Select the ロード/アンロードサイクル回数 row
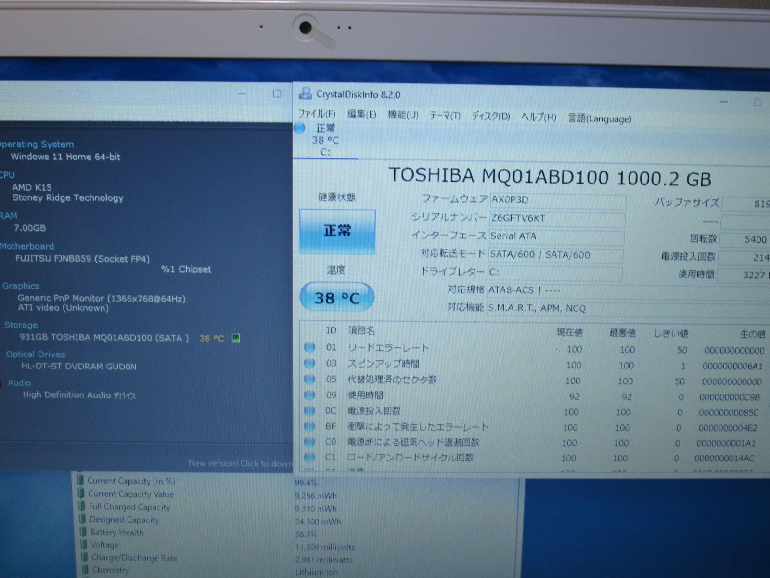 [x=534, y=458]
